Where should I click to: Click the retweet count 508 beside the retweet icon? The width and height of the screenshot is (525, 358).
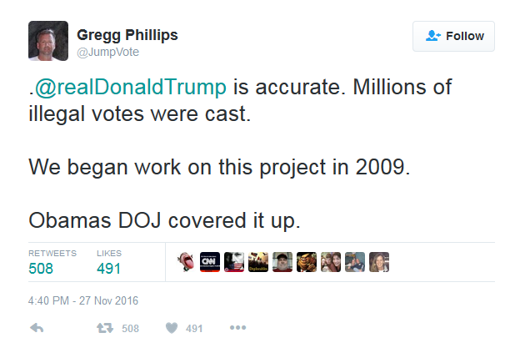pos(130,328)
